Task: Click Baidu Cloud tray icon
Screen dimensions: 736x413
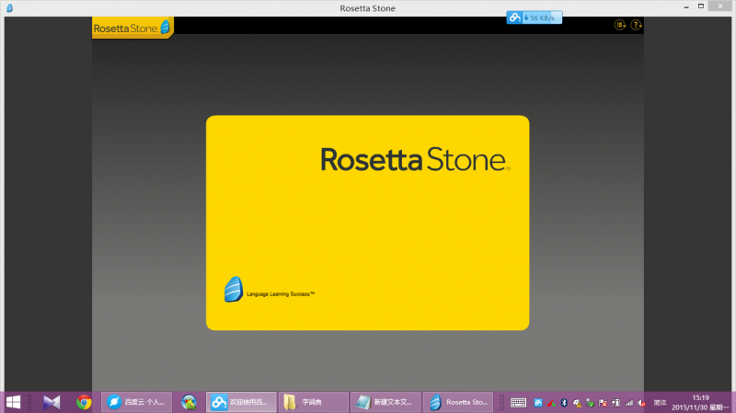Action: pyautogui.click(x=538, y=403)
